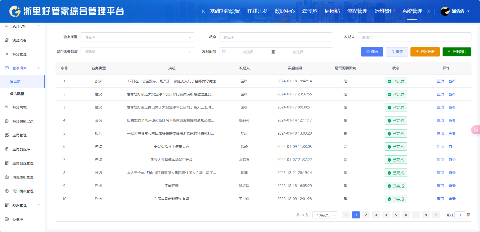The image size is (480, 232).
Task: Click the 积分管理 sidebar icon
Action: click(x=7, y=54)
